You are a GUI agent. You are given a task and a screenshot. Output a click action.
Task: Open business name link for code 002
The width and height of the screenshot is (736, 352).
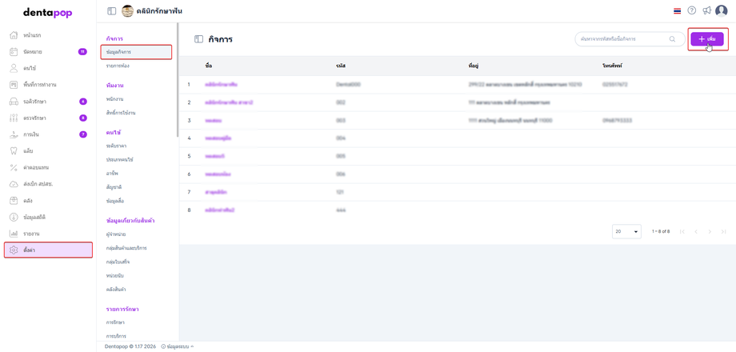coord(229,102)
